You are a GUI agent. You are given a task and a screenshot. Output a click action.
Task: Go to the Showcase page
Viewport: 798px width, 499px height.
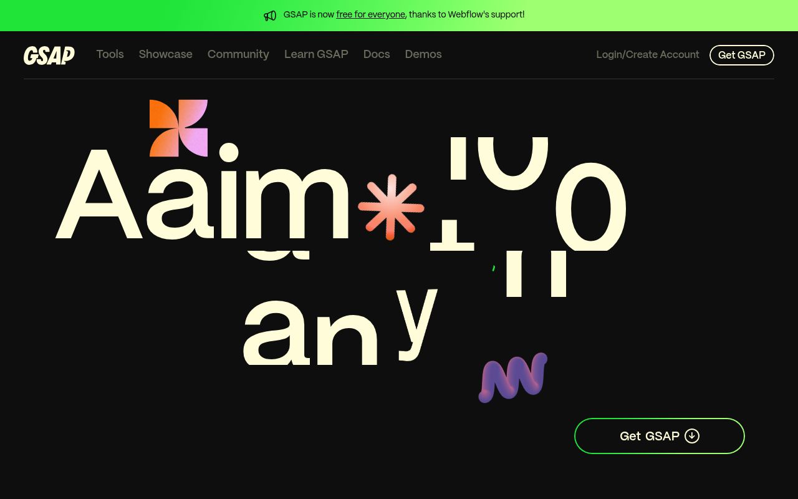click(x=165, y=54)
